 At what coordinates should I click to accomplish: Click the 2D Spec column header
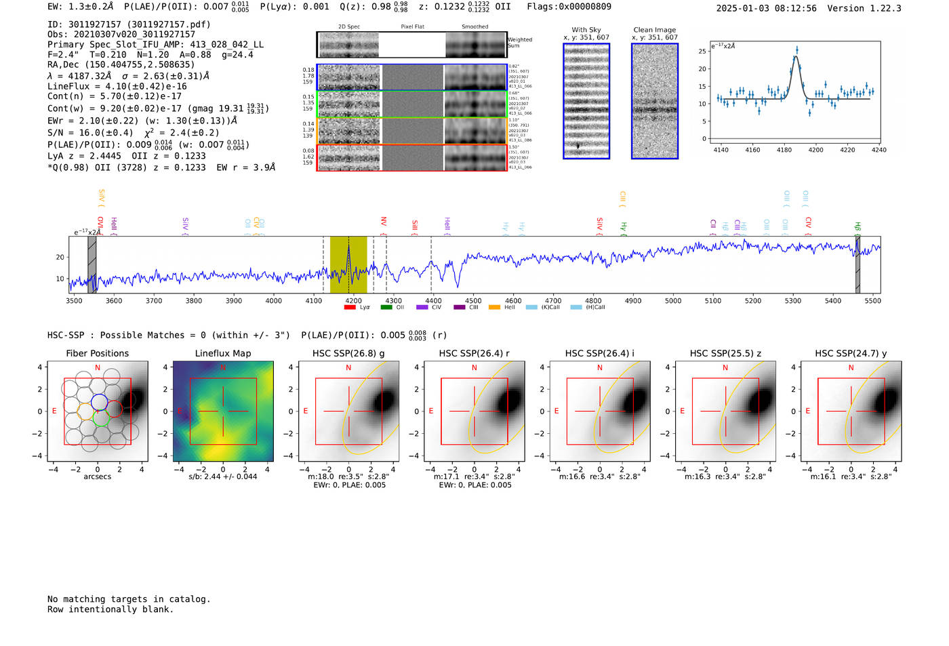[349, 27]
